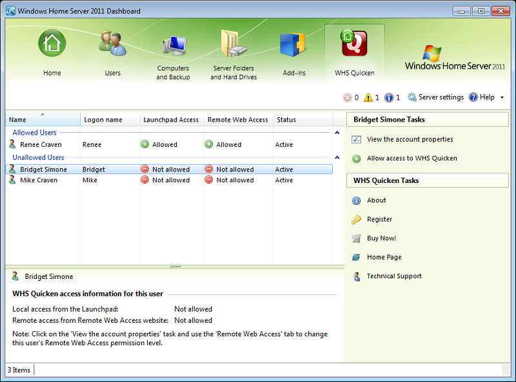Switch to the Users tab label

click(x=112, y=73)
